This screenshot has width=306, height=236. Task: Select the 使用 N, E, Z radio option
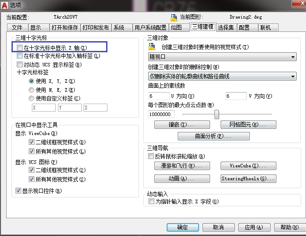(31, 90)
